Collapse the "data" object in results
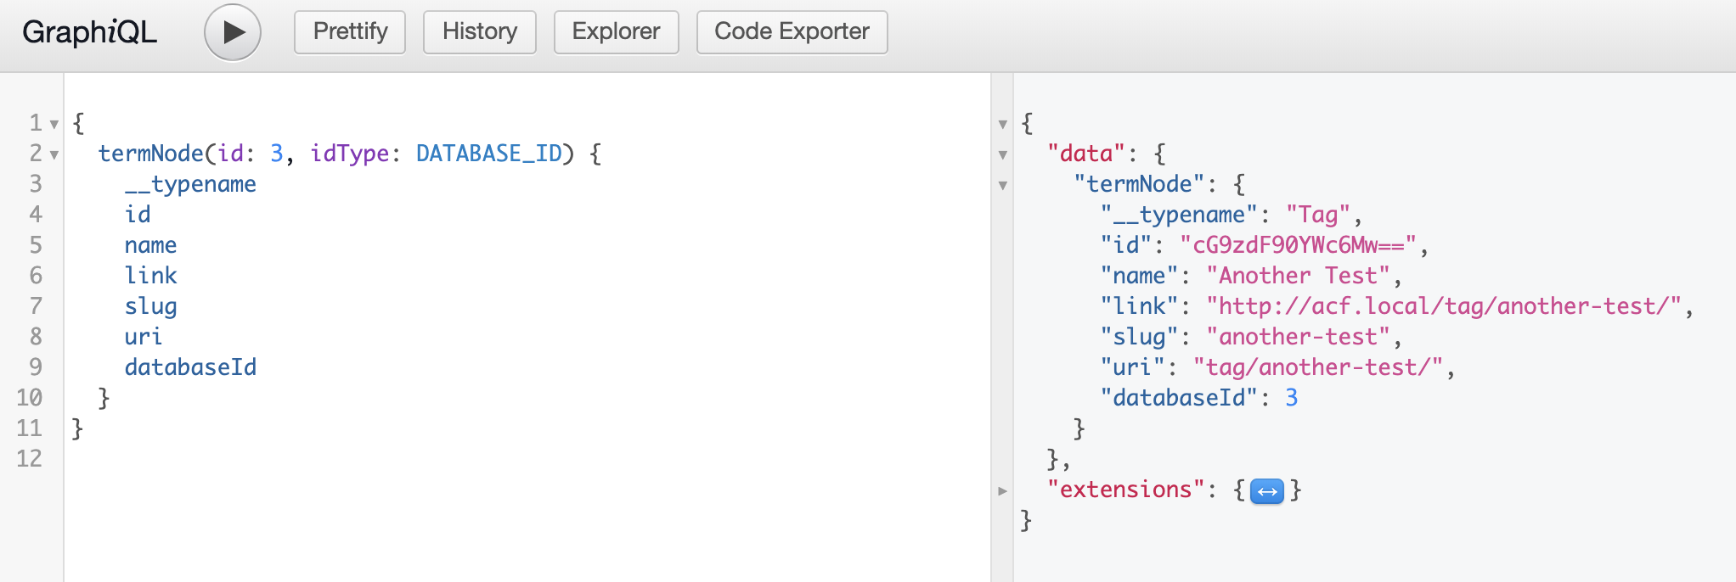This screenshot has height=582, width=1736. tap(1003, 155)
